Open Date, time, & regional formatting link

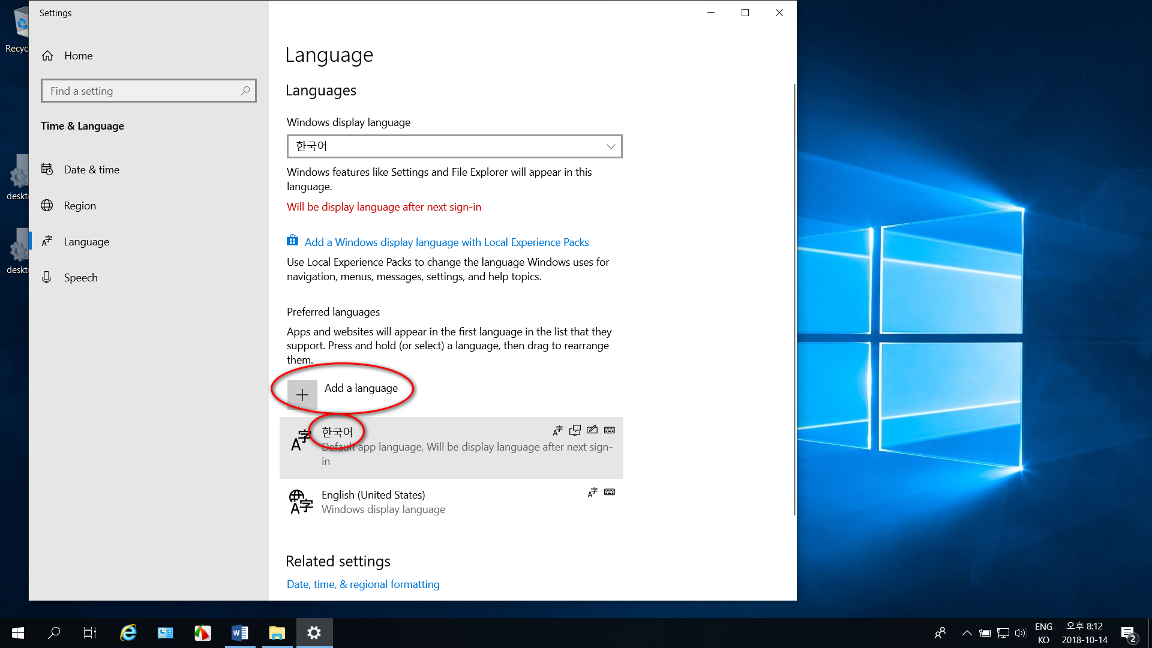[x=363, y=584]
